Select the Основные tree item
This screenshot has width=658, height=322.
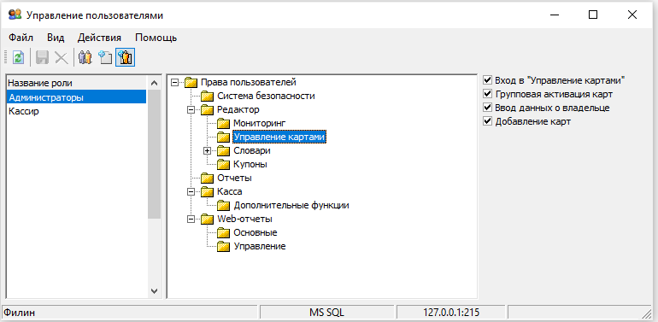tap(256, 232)
